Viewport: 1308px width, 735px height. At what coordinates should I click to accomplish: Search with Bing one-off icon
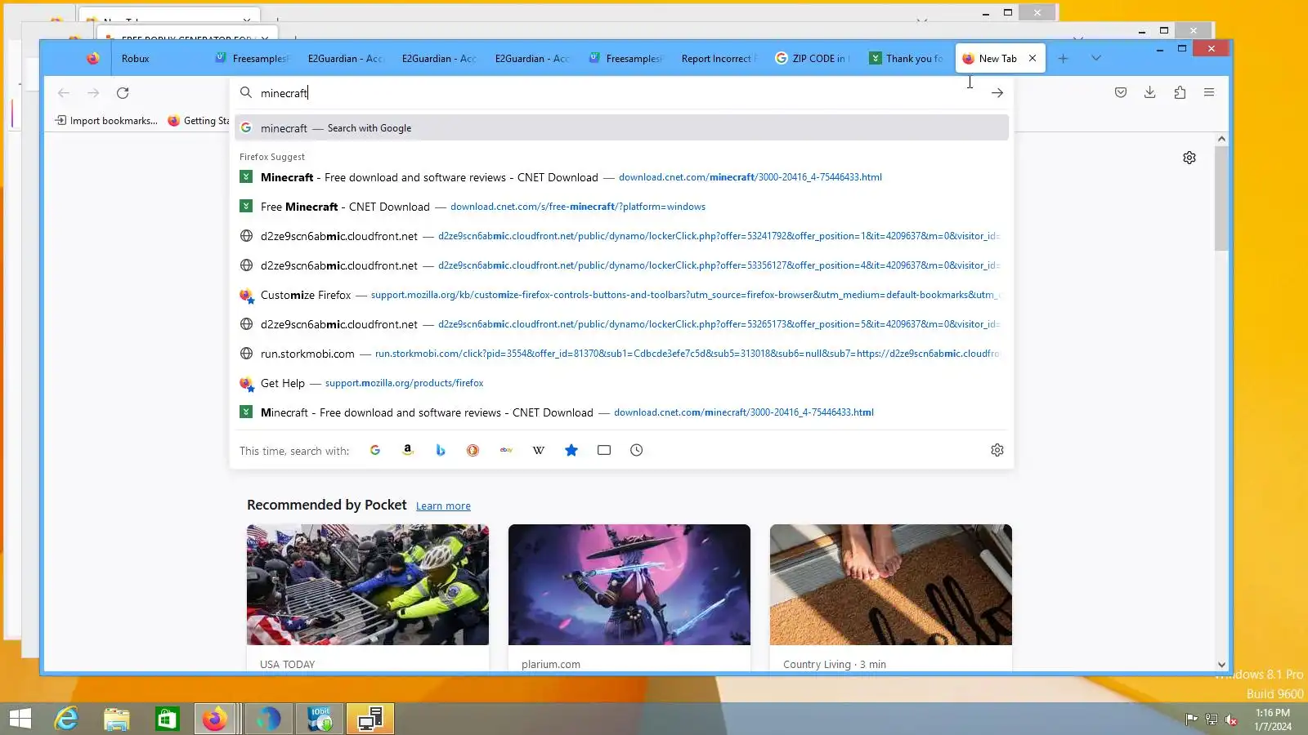pyautogui.click(x=441, y=450)
